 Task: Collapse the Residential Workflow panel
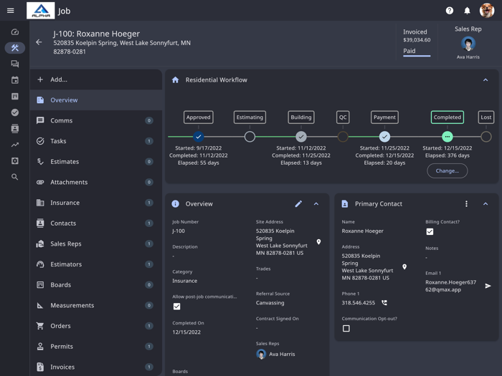coord(486,80)
